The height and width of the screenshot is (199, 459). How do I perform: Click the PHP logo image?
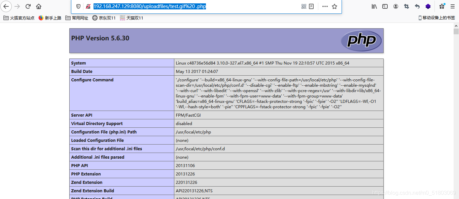tap(361, 41)
